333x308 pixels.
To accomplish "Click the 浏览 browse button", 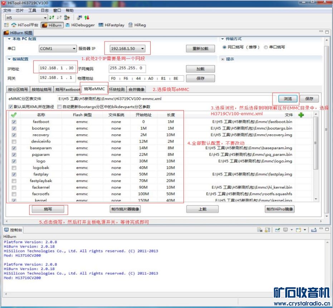I will (x=288, y=99).
